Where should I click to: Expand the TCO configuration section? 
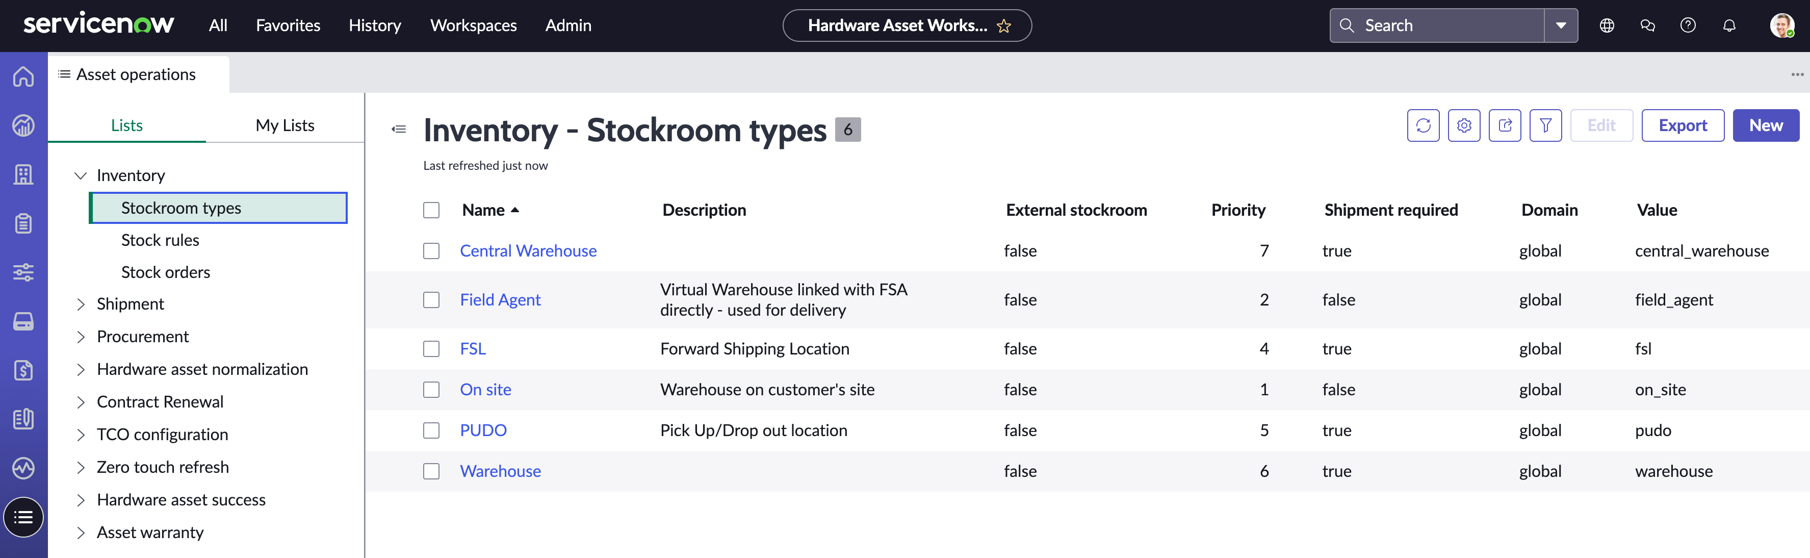tap(81, 435)
